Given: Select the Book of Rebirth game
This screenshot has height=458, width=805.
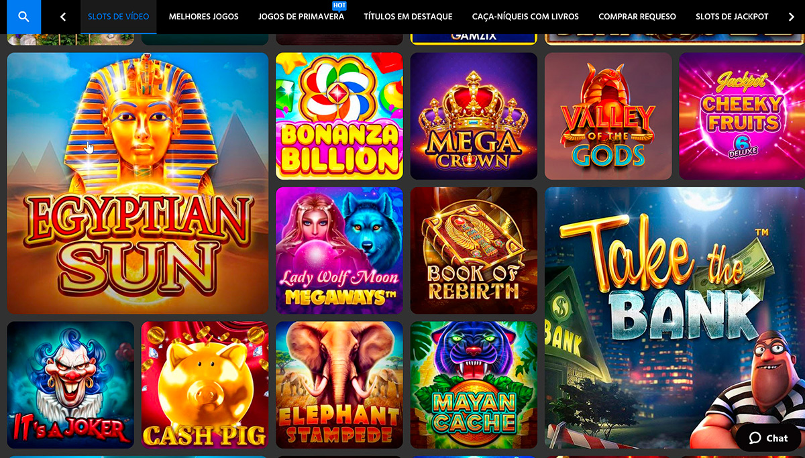Looking at the screenshot, I should (x=474, y=250).
